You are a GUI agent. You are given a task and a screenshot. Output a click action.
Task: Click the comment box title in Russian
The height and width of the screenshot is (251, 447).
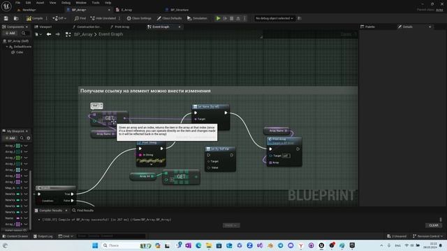pyautogui.click(x=145, y=91)
